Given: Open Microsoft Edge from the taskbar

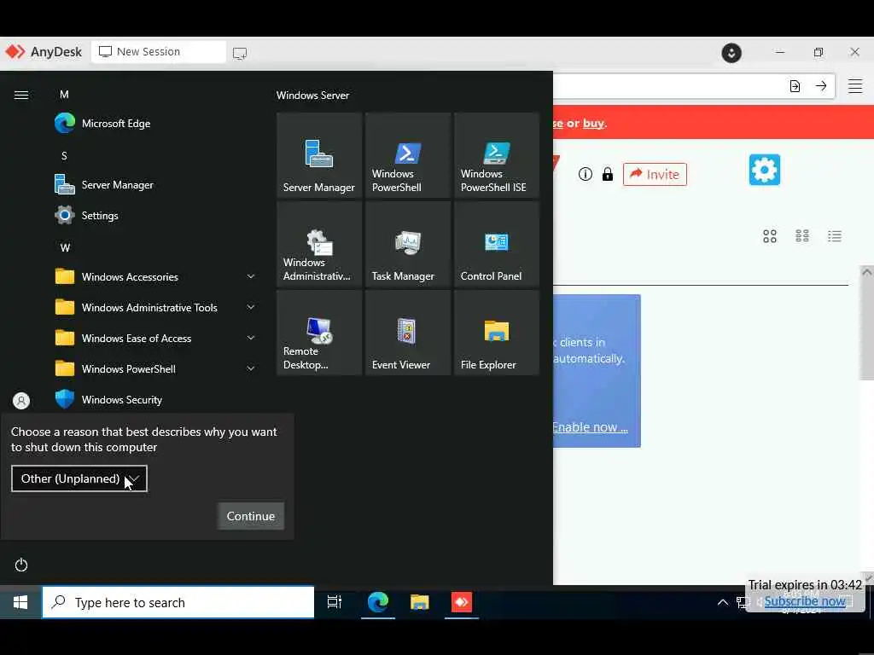Looking at the screenshot, I should [377, 602].
